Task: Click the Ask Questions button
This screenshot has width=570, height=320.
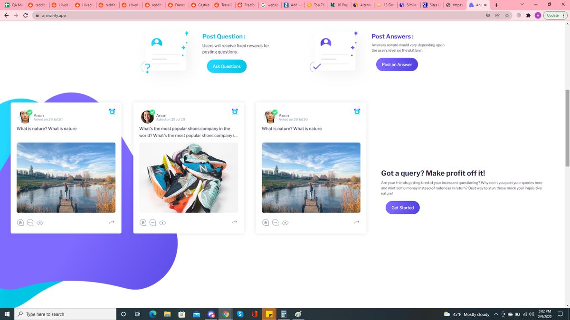Action: pyautogui.click(x=227, y=66)
